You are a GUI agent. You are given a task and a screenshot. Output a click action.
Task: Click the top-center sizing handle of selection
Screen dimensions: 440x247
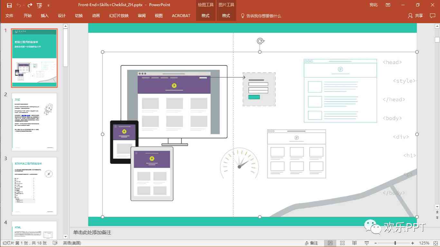pyautogui.click(x=260, y=52)
